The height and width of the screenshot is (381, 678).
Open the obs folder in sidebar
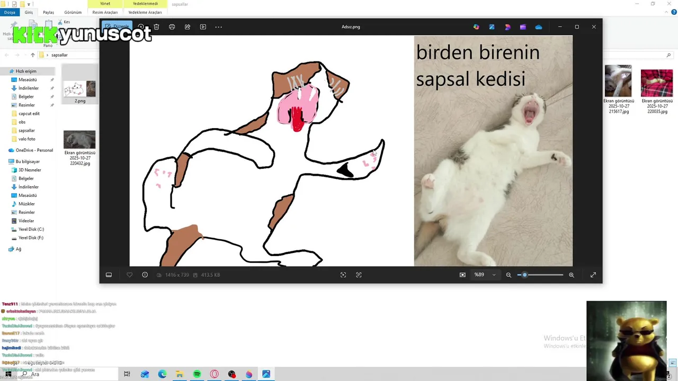click(22, 122)
